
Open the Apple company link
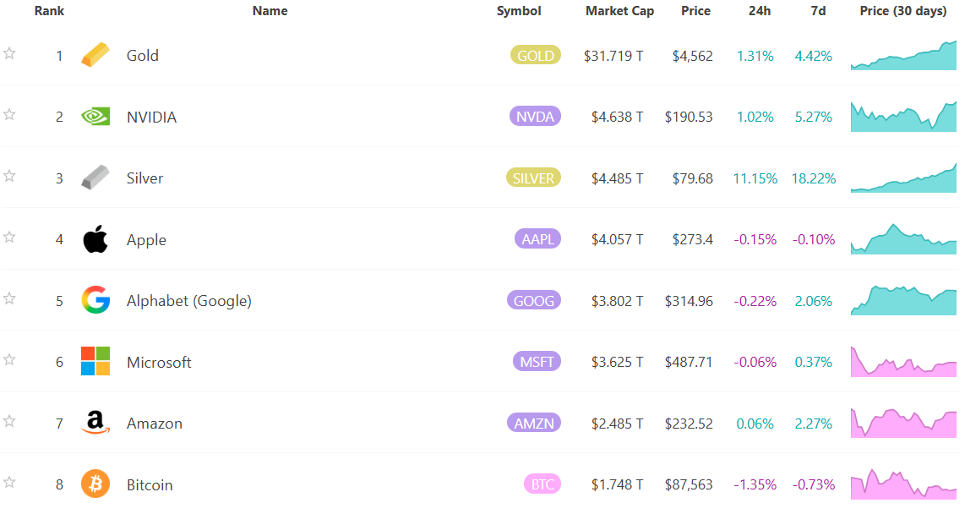(146, 239)
